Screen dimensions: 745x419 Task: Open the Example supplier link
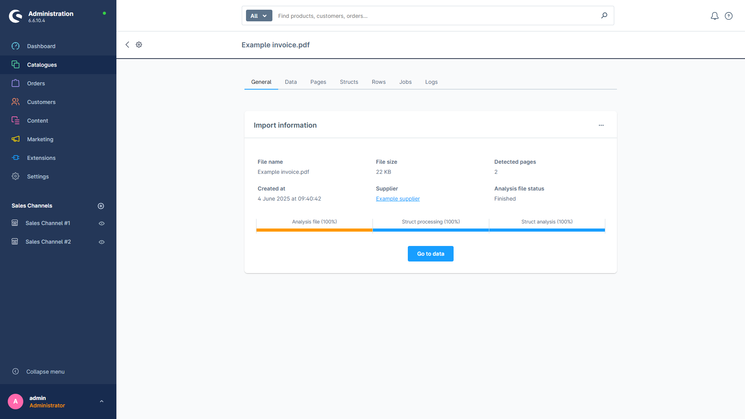(398, 199)
